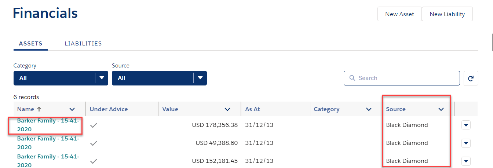Open Category column header menu chevron
Viewport: 493px width, 168px height.
(x=369, y=109)
